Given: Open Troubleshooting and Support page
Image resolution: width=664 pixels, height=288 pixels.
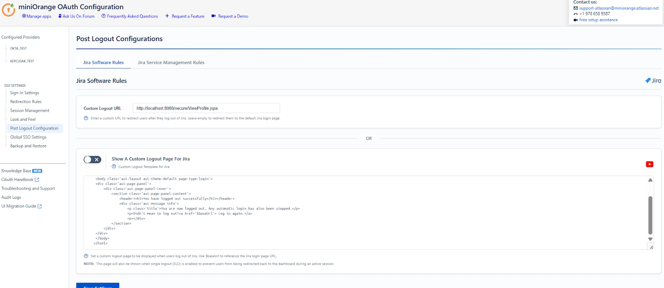Looking at the screenshot, I should point(28,188).
